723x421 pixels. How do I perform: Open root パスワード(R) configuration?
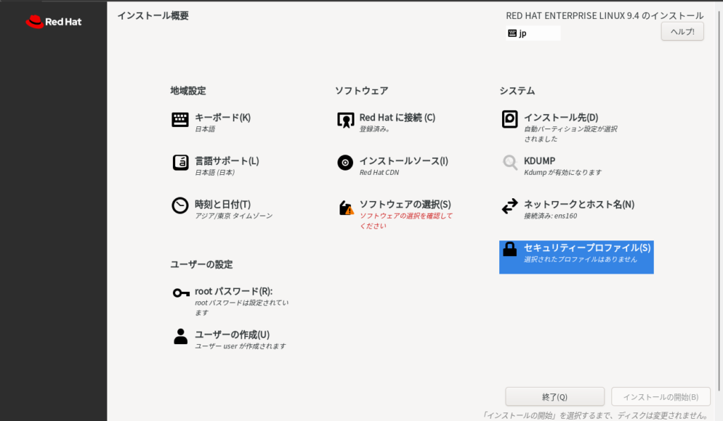tap(233, 291)
